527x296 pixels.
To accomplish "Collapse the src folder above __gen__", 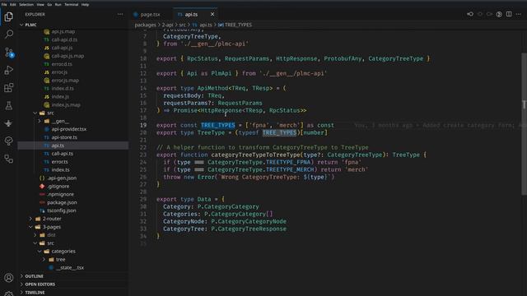I will 50,113.
